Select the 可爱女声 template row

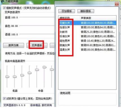coord(87,23)
